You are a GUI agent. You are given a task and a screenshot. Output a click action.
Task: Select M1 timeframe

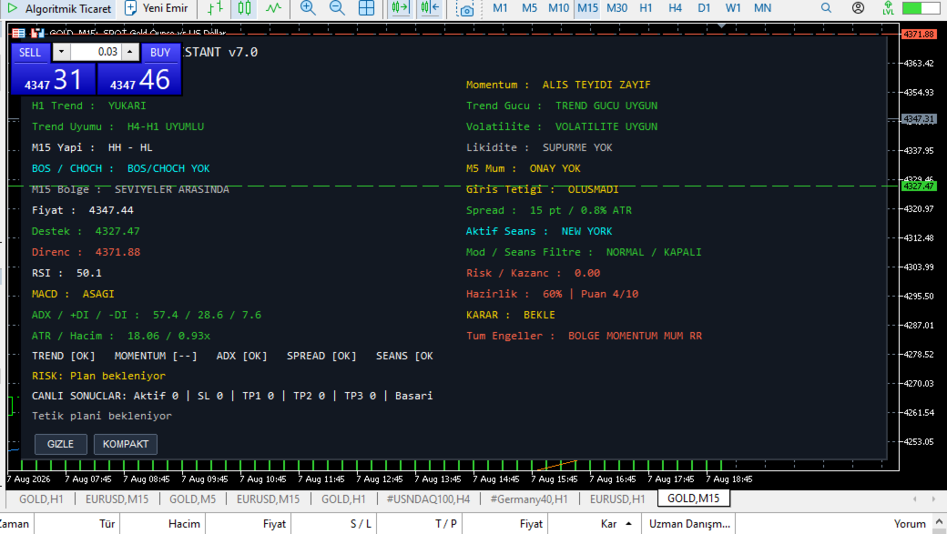point(500,8)
